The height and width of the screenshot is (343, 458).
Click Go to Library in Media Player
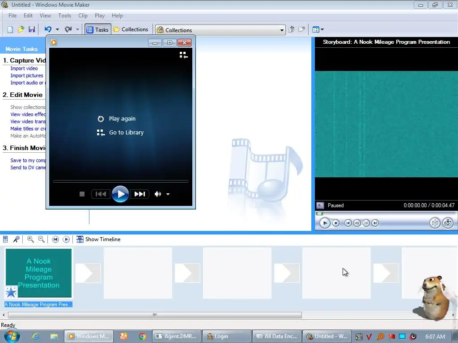click(x=120, y=133)
